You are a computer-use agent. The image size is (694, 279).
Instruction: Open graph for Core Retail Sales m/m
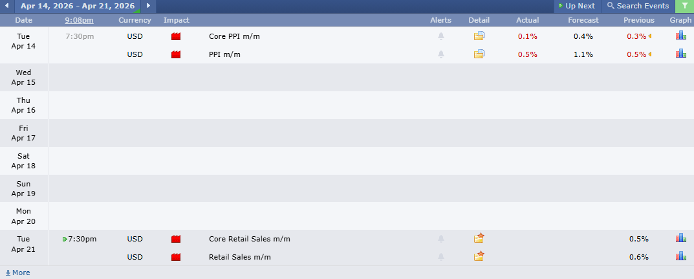[680, 239]
